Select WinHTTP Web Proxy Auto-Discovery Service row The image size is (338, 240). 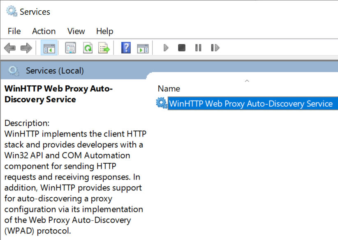[x=251, y=104]
